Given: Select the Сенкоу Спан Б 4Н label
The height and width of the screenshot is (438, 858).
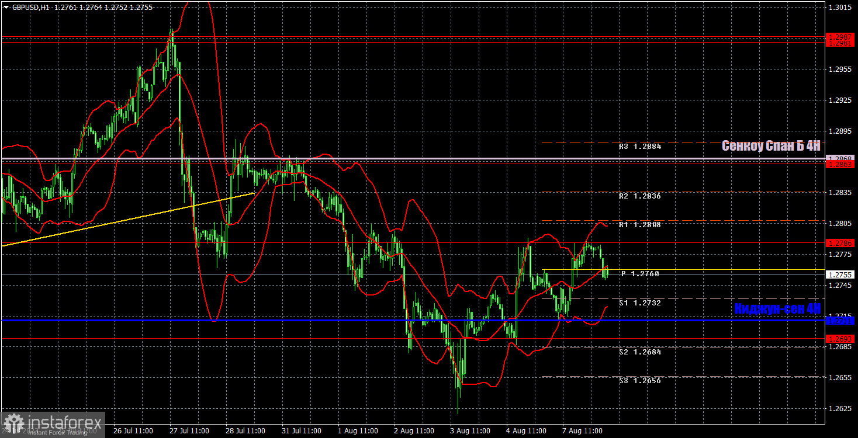Looking at the screenshot, I should click(771, 146).
